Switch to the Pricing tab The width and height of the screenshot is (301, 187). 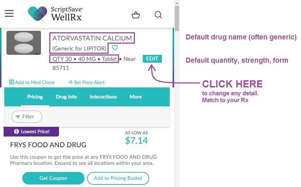(35, 97)
